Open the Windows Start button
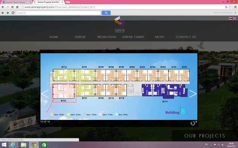Screen dimensions: 238x148 point(4,145)
